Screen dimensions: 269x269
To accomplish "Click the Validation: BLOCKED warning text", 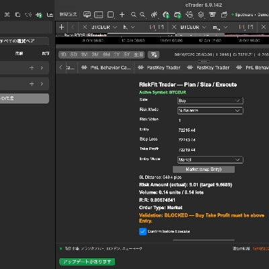I will pos(201,218).
